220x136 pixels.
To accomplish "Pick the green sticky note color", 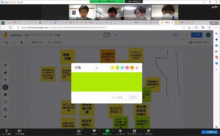I will [117, 68].
